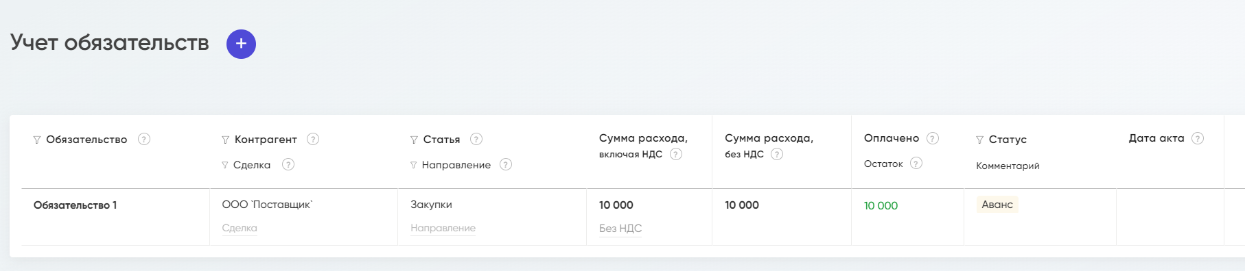Open the Сделка field in first row
Viewport: 1245px width, 271px height.
point(240,228)
